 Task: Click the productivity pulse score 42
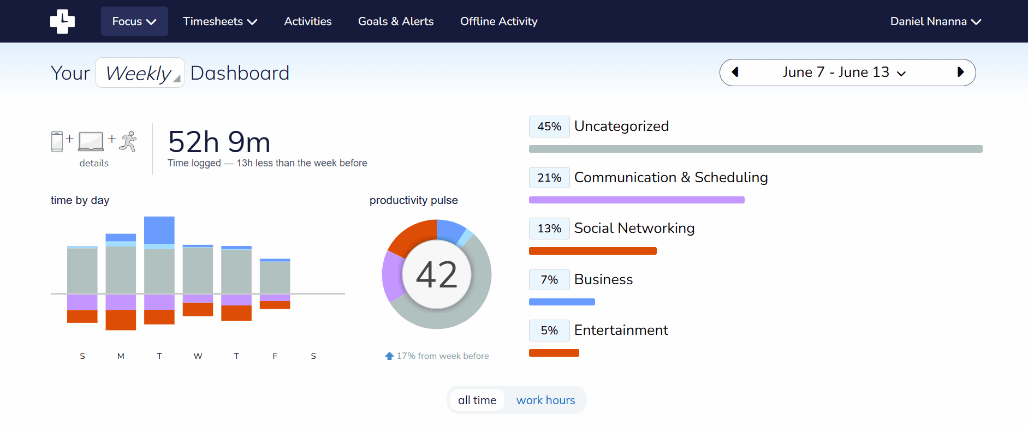pyautogui.click(x=437, y=274)
